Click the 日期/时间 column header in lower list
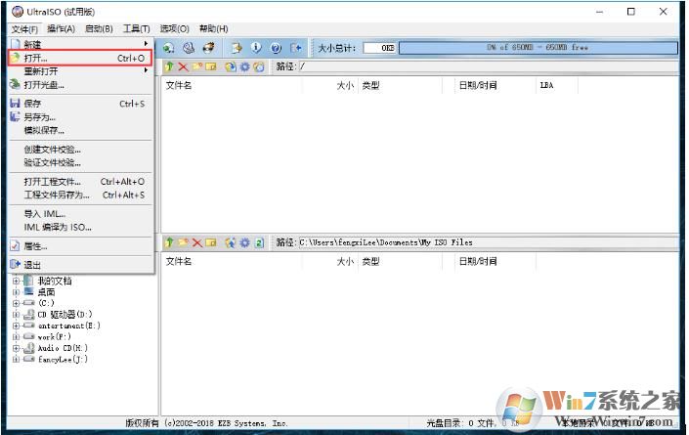Image resolution: width=689 pixels, height=435 pixels. 477,261
